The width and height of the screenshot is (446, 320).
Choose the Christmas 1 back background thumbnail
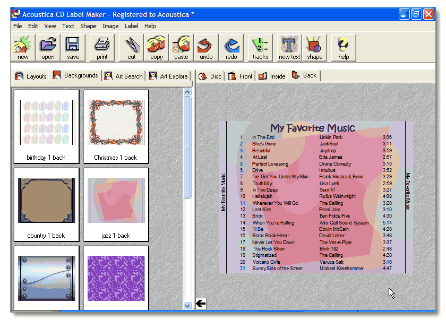click(116, 127)
